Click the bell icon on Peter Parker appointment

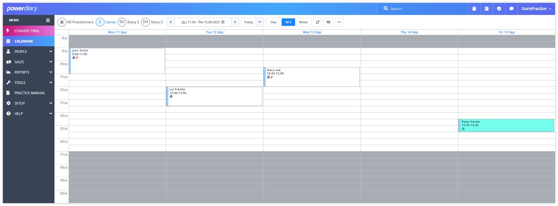click(x=463, y=129)
